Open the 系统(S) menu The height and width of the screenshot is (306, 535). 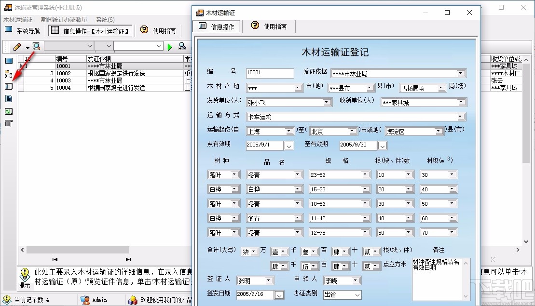[104, 19]
